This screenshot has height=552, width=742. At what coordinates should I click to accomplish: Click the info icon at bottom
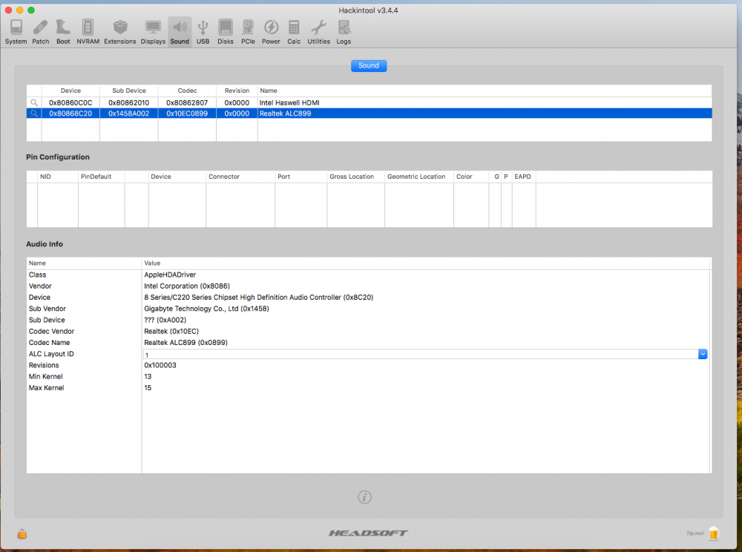coord(364,497)
